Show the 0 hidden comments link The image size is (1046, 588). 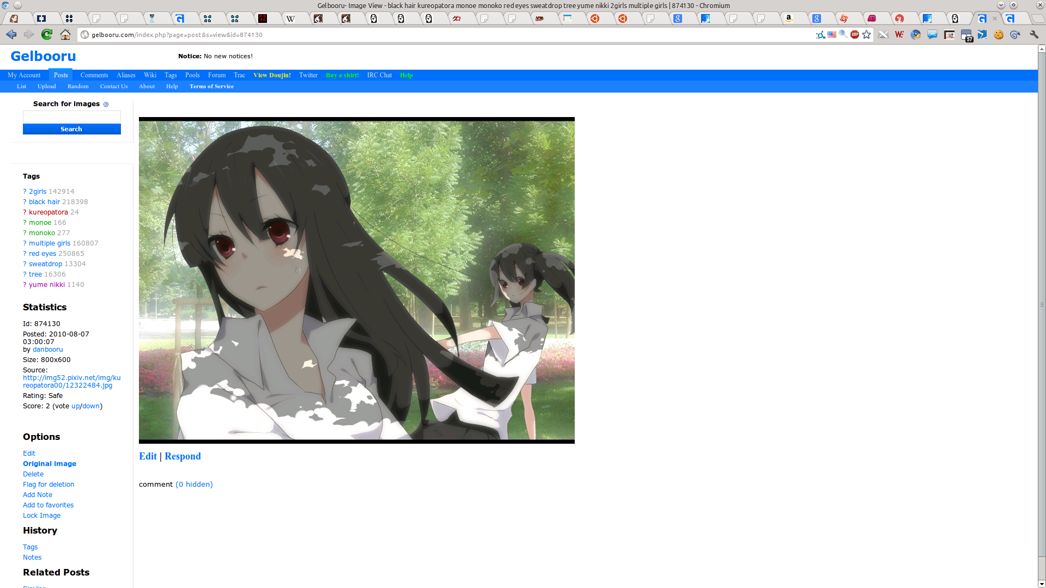pos(194,485)
